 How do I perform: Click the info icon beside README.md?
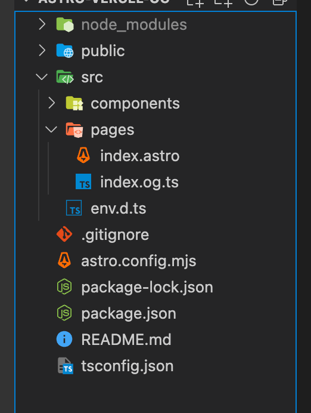point(64,339)
